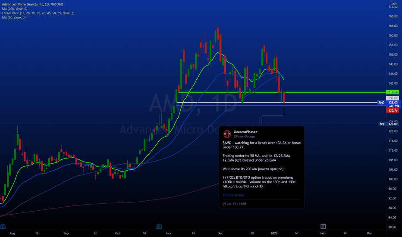Click the 80.00 tick on the price axis
Screen dimensions: 402x237
393,227
